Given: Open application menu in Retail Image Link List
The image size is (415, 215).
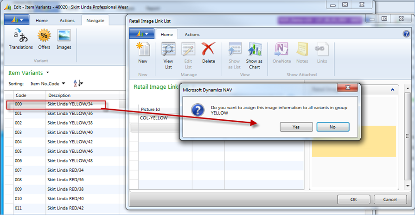Looking at the screenshot, I should (x=141, y=34).
